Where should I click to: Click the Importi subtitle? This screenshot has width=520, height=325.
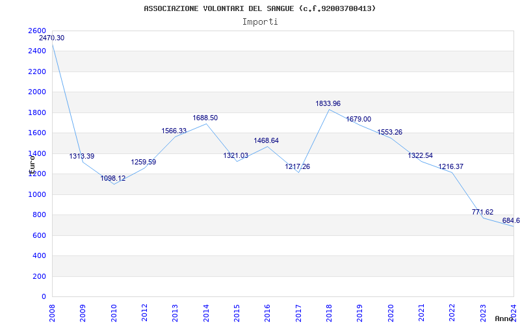coord(260,22)
